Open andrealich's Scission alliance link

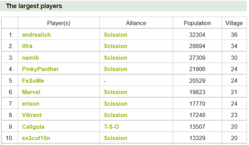coord(116,35)
